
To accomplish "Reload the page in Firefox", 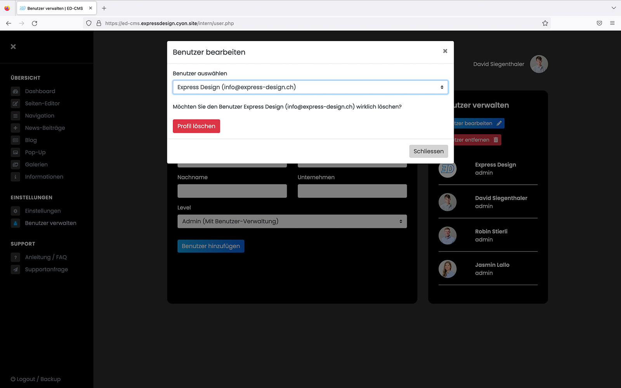I will pos(35,23).
